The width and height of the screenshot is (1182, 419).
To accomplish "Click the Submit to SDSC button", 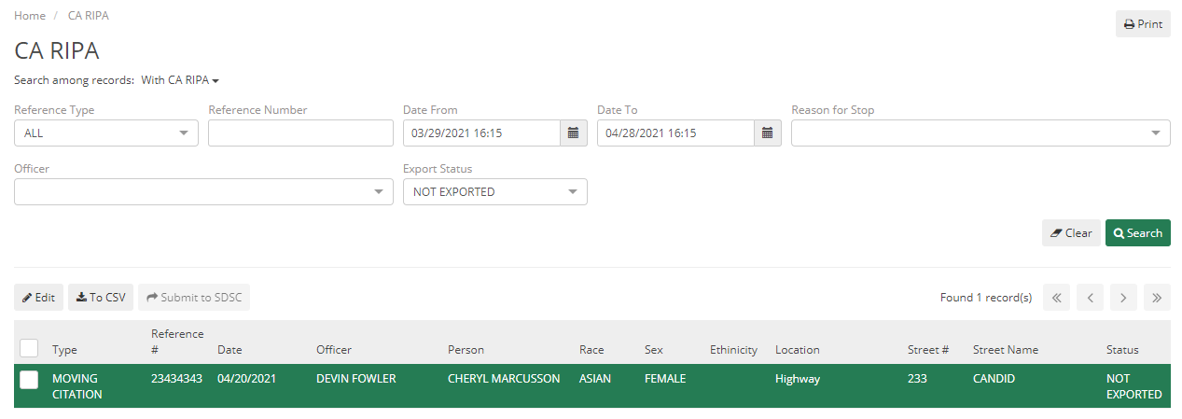I will (x=194, y=298).
